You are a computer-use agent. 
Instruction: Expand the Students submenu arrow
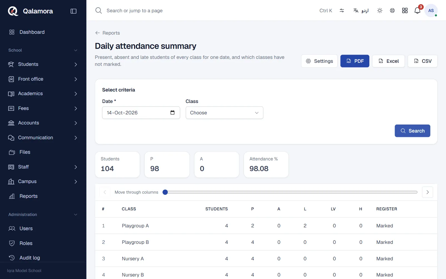(x=76, y=64)
